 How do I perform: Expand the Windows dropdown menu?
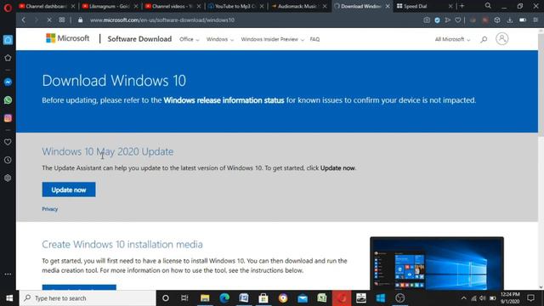[x=220, y=39]
